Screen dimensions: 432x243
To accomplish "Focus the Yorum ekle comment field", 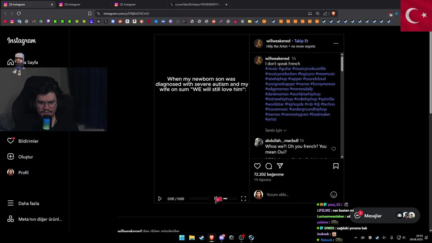I will pos(296,194).
